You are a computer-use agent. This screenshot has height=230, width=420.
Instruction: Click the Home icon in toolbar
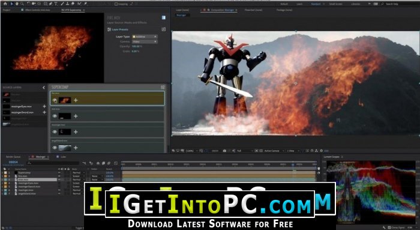(x=5, y=4)
